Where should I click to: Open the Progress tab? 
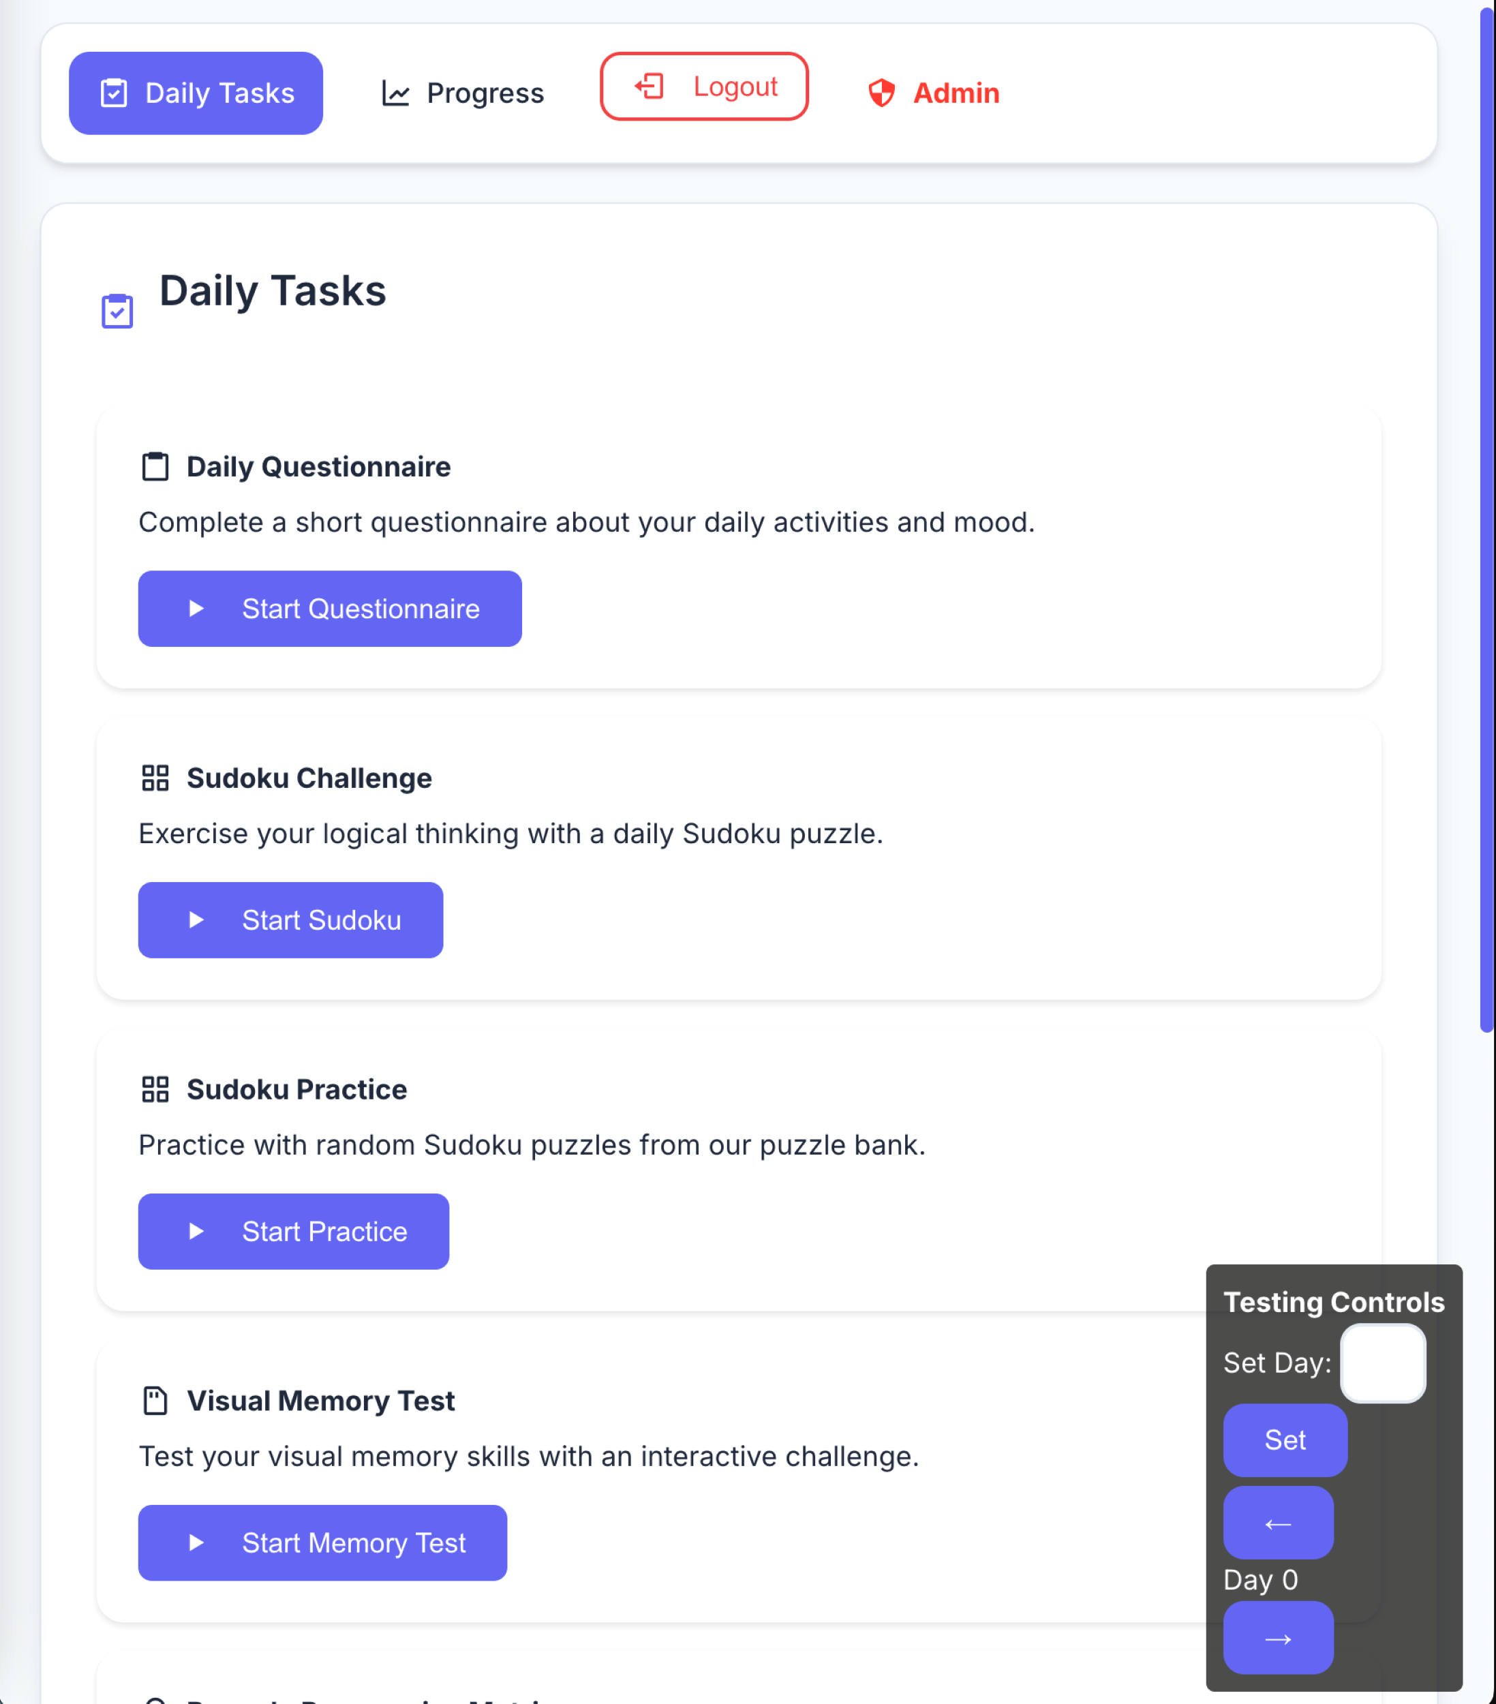pos(461,93)
